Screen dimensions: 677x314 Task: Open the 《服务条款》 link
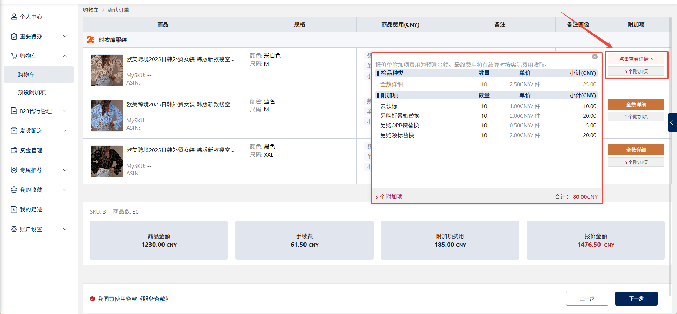tap(154, 299)
